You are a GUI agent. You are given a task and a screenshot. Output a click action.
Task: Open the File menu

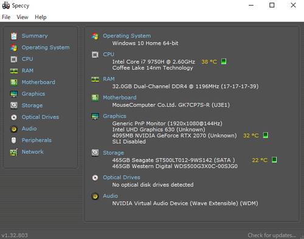pos(6,17)
